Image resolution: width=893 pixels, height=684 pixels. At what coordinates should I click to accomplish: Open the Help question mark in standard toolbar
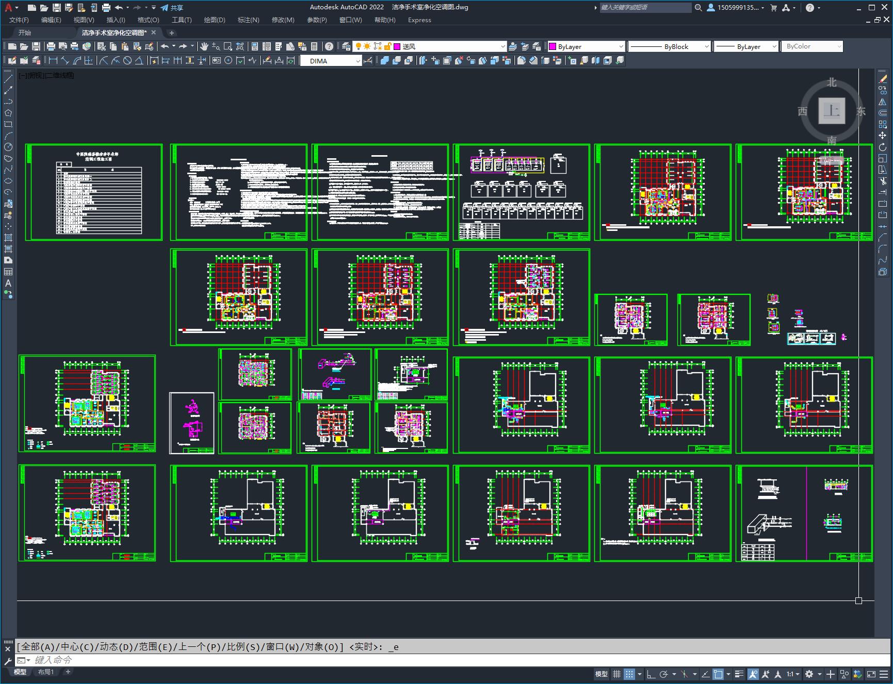tap(329, 46)
